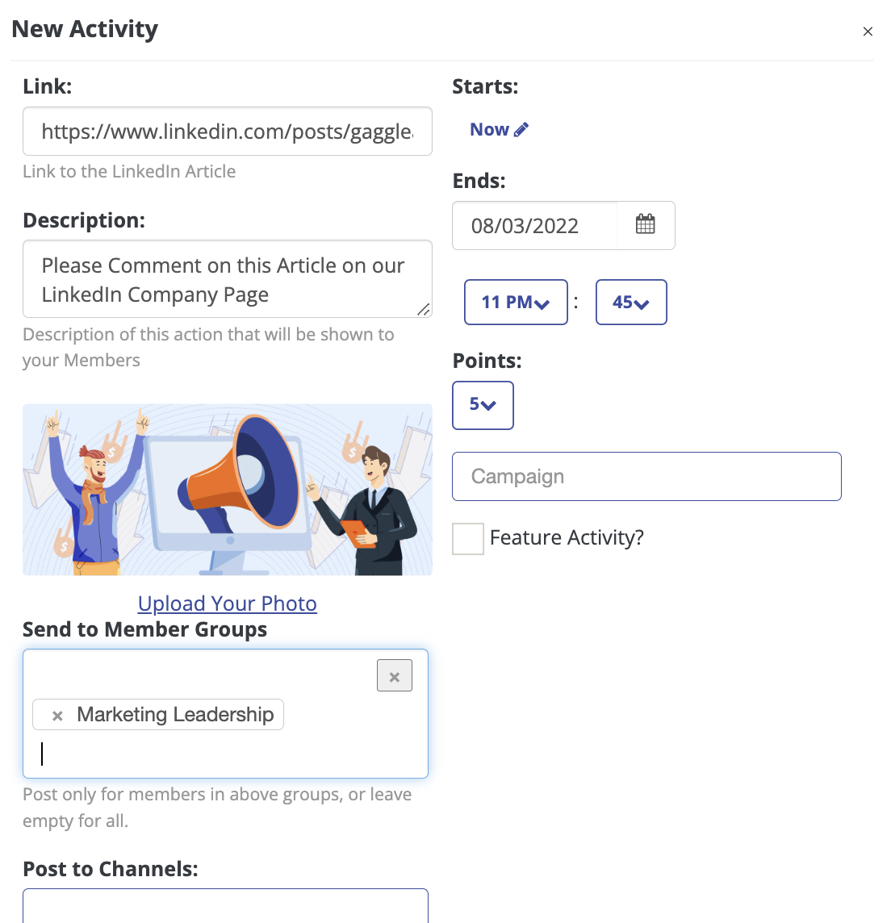This screenshot has width=891, height=923.
Task: Click the megaphone illustration image
Action: tap(228, 490)
